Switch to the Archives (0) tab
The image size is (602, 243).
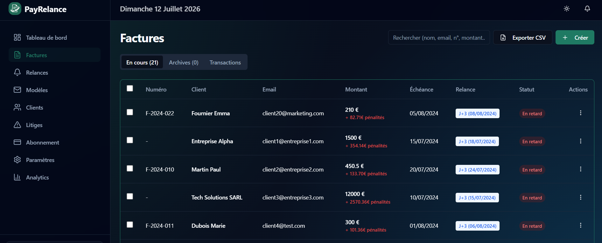point(184,62)
